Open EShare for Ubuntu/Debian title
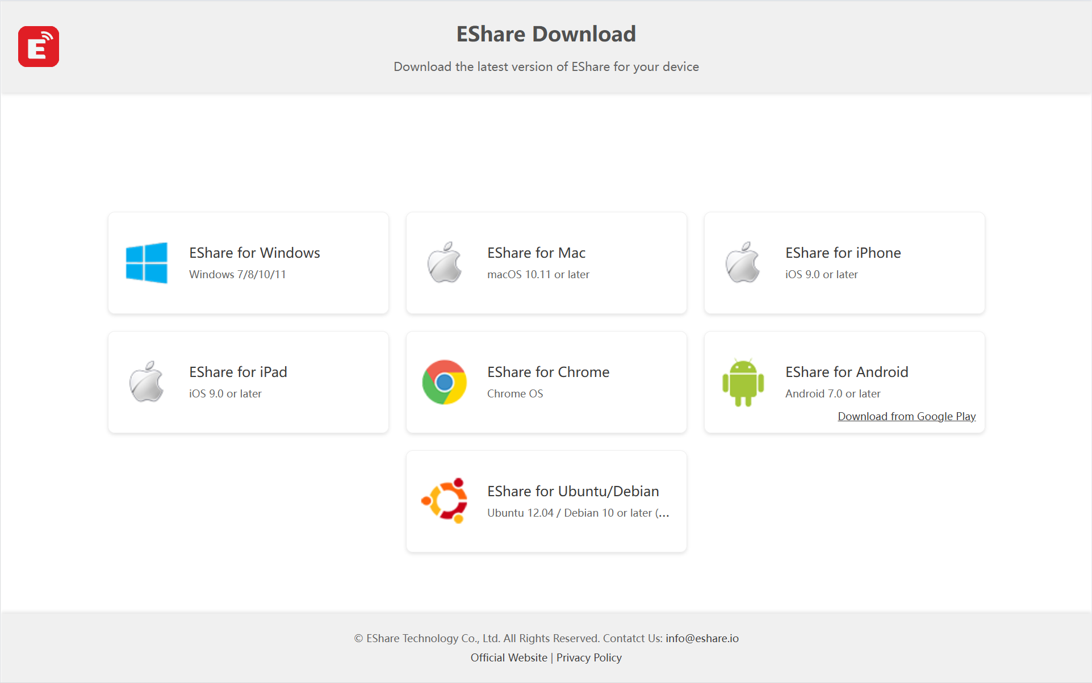 pos(573,491)
